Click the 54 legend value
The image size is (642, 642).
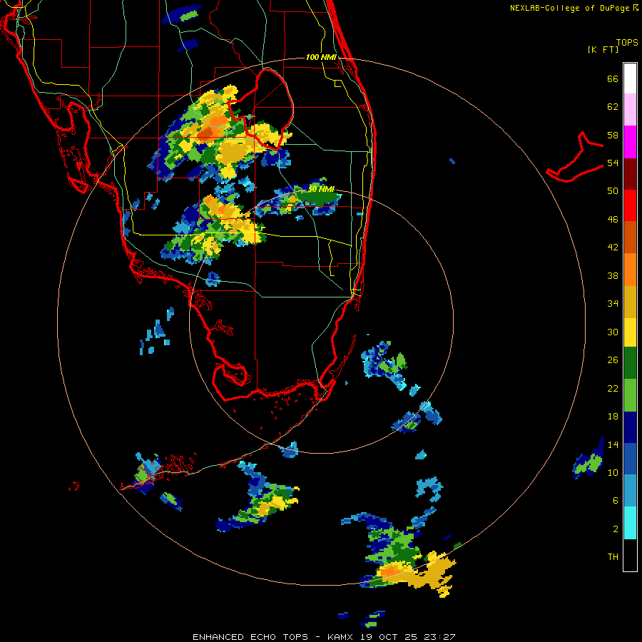(x=613, y=163)
